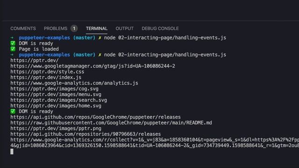Open the PROBLEMS tab

tap(56, 28)
